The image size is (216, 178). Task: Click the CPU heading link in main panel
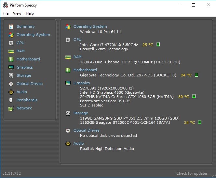(x=77, y=40)
